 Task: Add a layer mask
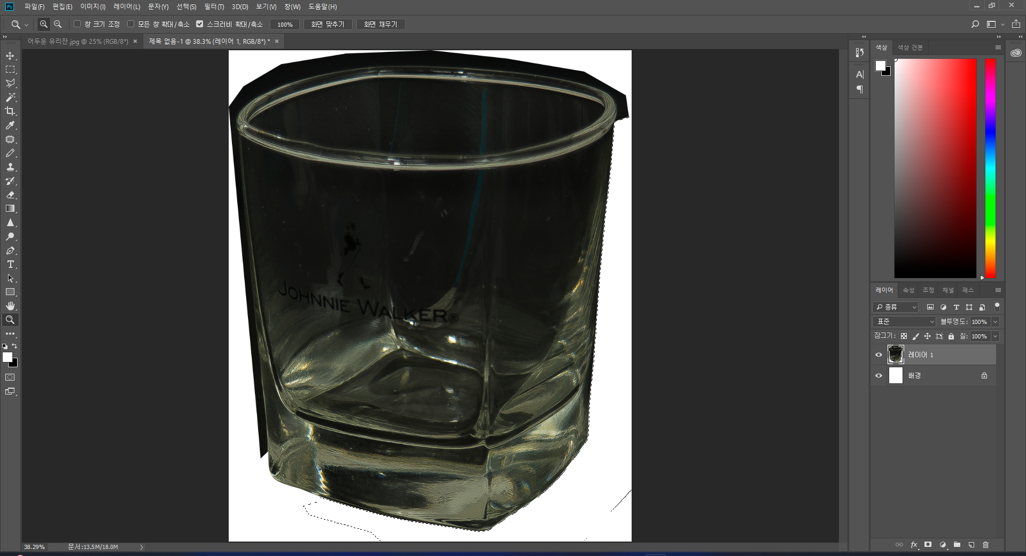(928, 545)
